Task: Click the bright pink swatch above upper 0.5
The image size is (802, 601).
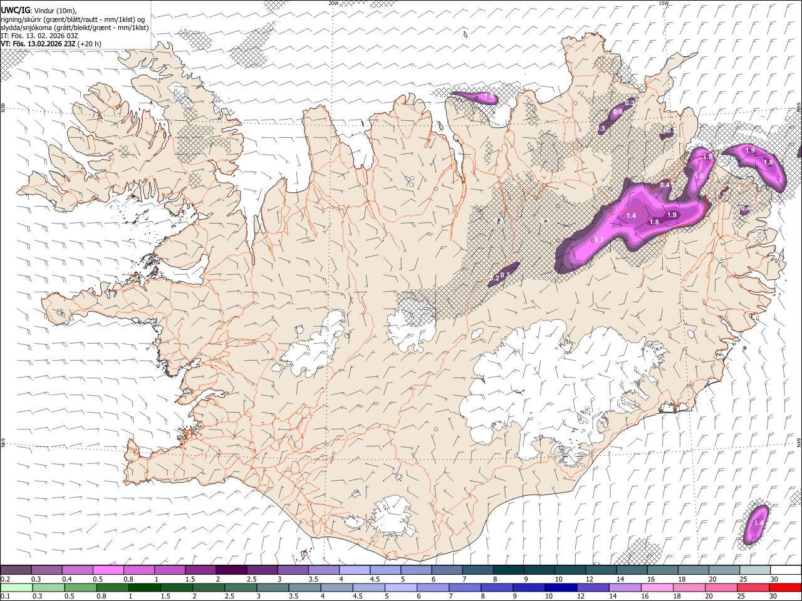Action: point(108,570)
